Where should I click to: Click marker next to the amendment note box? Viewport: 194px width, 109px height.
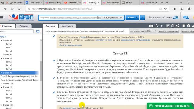pyautogui.click(x=54, y=36)
